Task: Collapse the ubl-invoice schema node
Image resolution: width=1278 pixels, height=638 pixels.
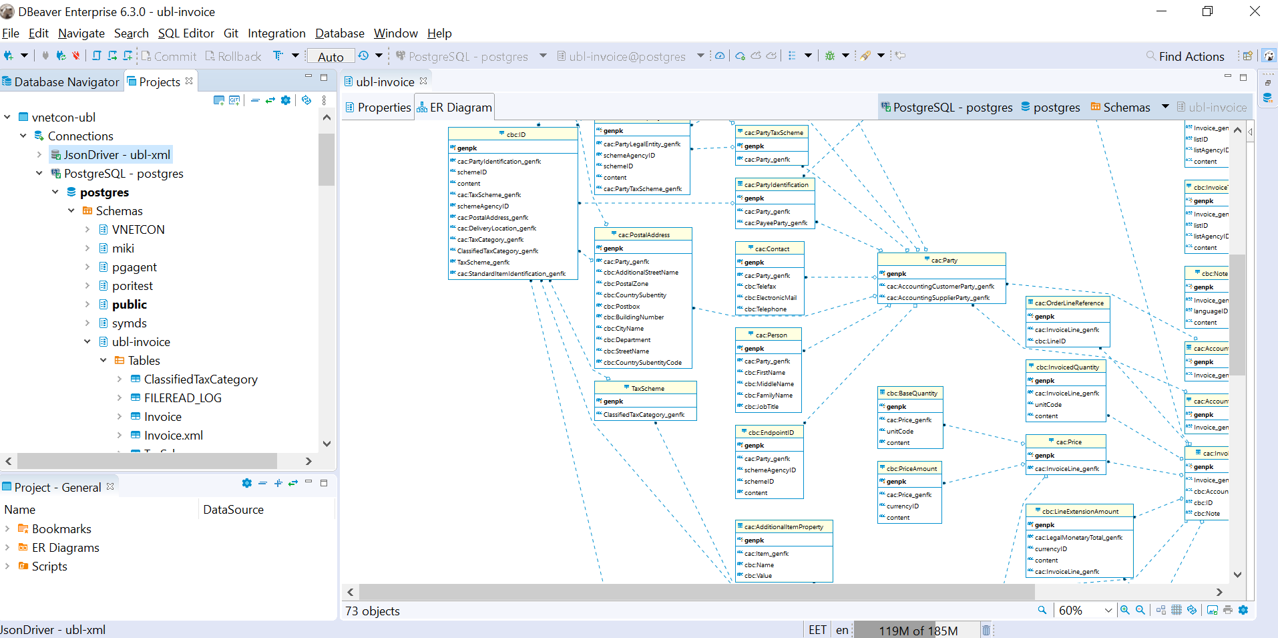Action: click(x=87, y=341)
